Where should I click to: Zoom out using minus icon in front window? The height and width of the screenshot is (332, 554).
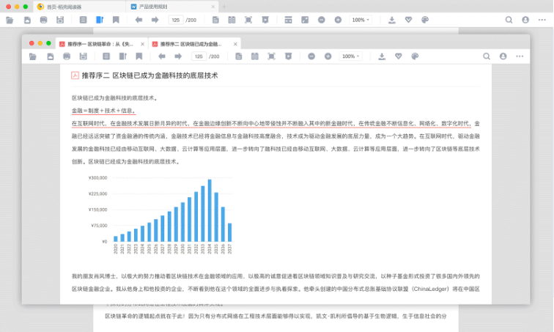311,56
